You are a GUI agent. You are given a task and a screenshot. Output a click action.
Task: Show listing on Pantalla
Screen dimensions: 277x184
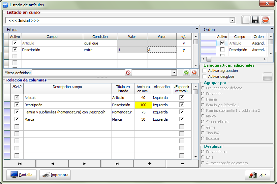21,175
